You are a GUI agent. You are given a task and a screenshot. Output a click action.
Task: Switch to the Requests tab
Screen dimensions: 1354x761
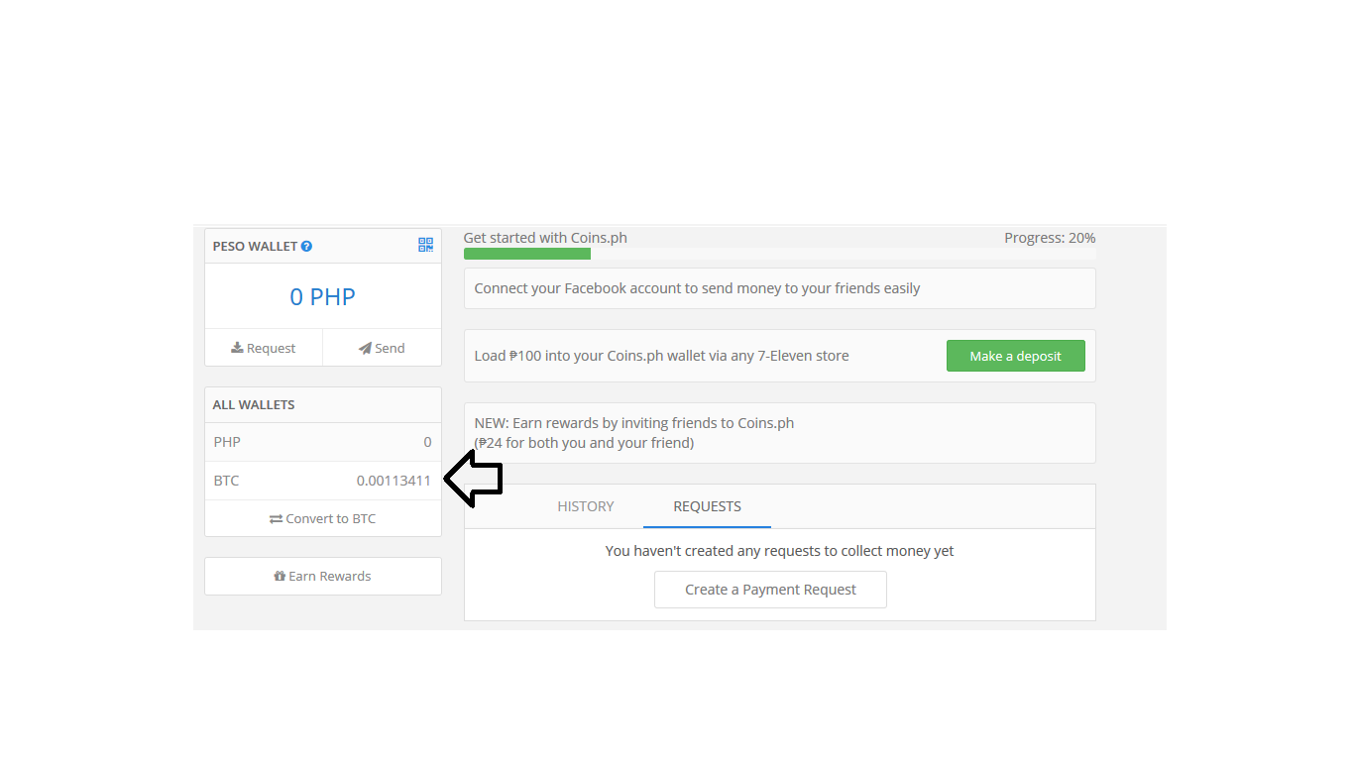point(707,506)
